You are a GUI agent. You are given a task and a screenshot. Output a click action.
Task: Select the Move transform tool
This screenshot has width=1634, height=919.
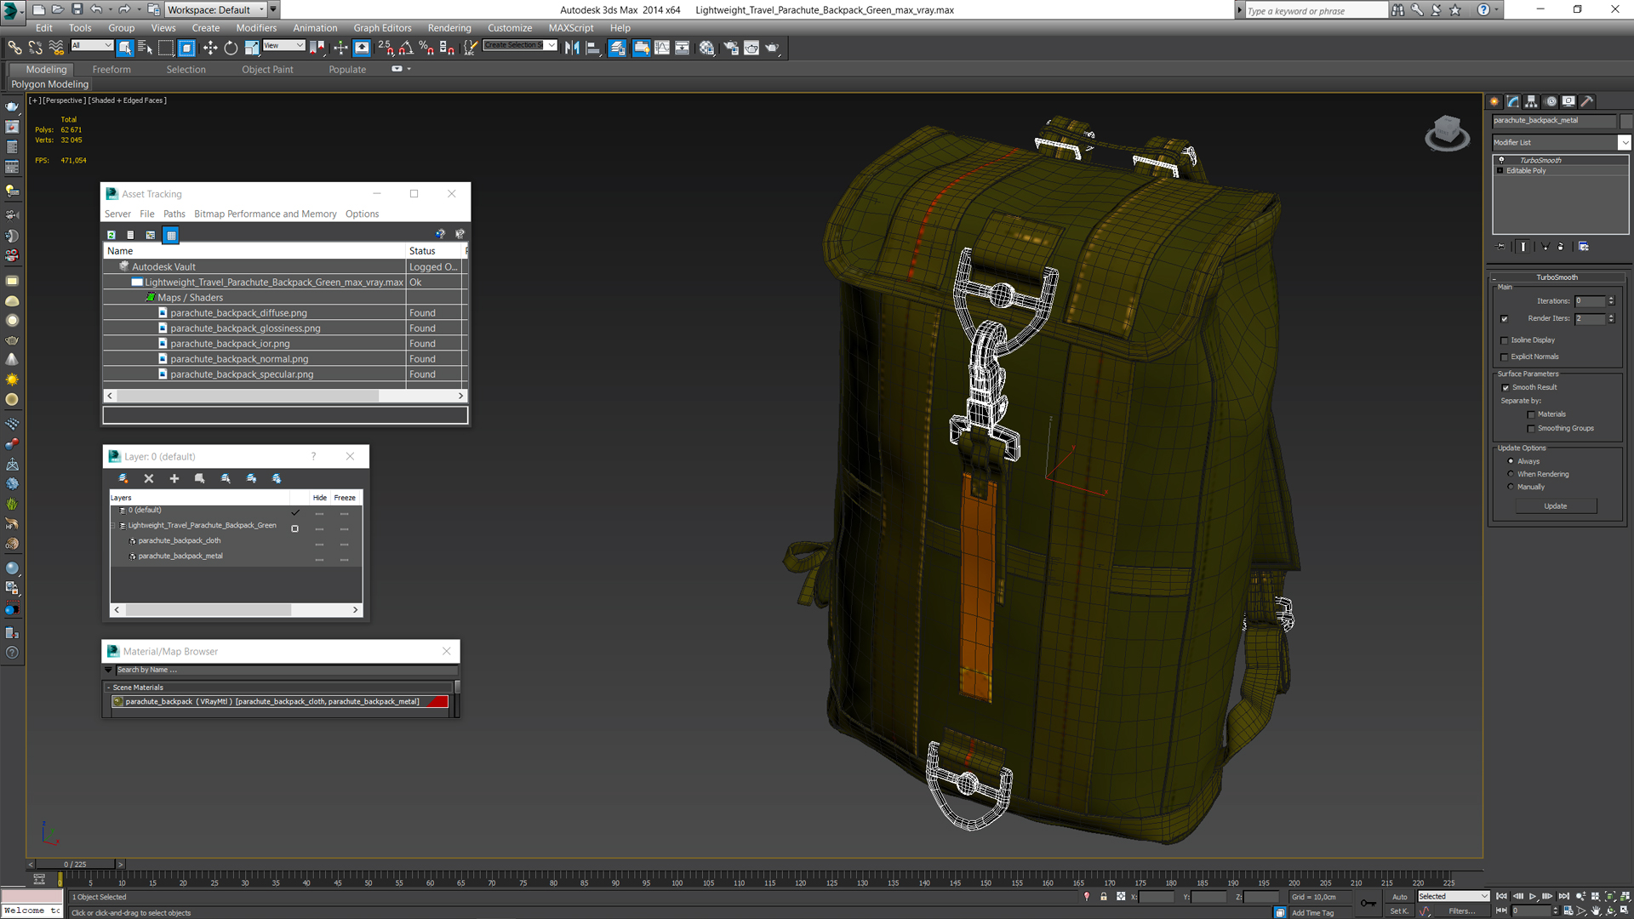(210, 49)
